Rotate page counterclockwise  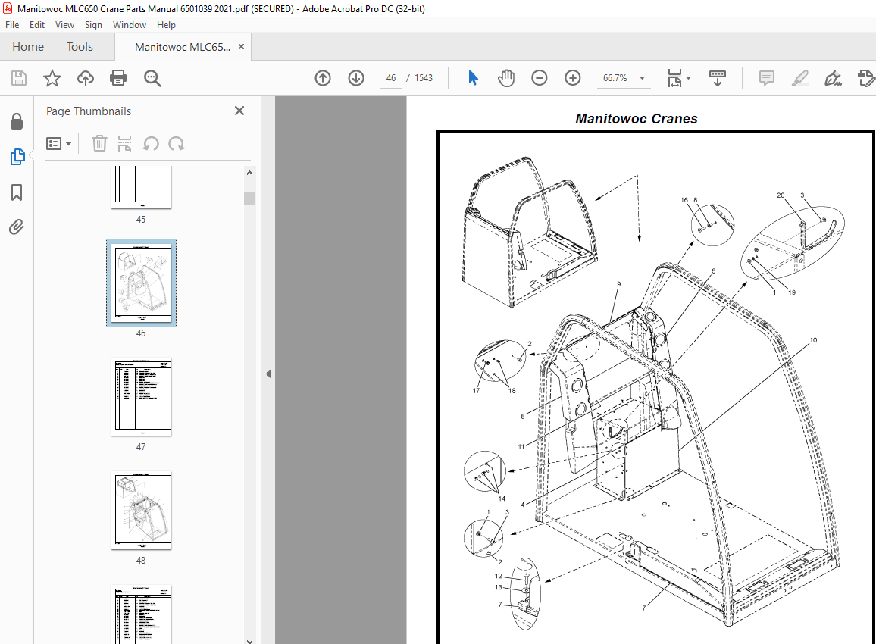pyautogui.click(x=150, y=143)
